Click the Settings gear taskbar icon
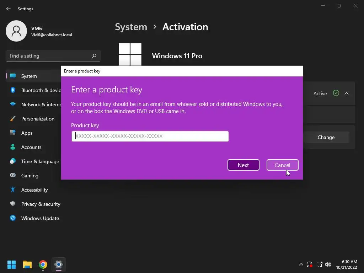 pos(59,264)
